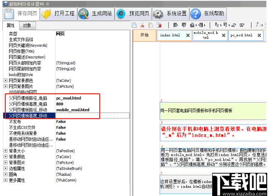This screenshot has height=196, width=268.
Task: Click the upward arrow toolbar icon
Action: [x=257, y=25]
